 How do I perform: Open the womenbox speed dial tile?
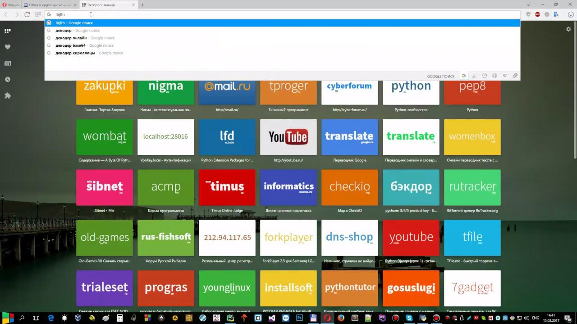pos(472,137)
